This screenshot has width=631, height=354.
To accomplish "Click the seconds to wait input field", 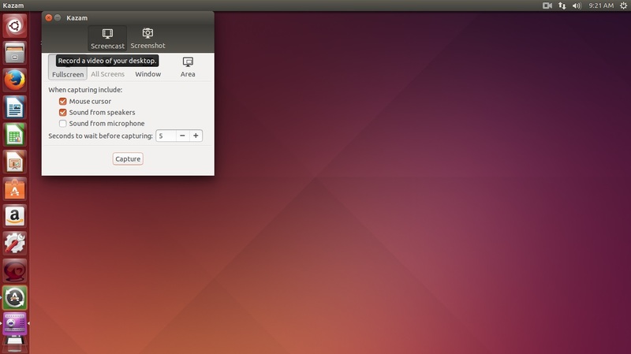I will pos(166,136).
